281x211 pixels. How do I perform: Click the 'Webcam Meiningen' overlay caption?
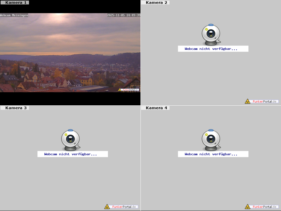[x=14, y=15]
